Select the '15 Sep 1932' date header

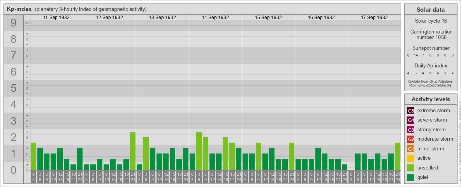pyautogui.click(x=268, y=18)
